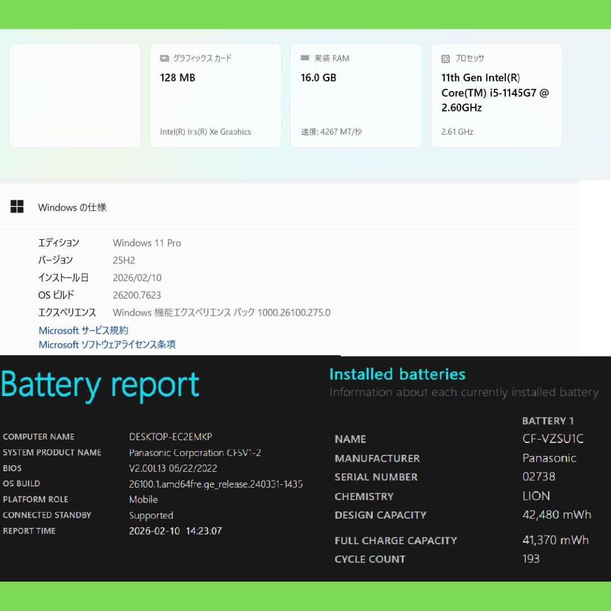Click the 2.61 GHz value
611x611 pixels.
(x=457, y=132)
